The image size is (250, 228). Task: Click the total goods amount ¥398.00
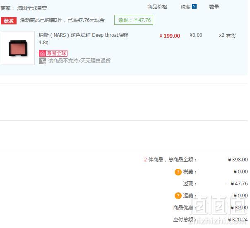[x=238, y=160]
